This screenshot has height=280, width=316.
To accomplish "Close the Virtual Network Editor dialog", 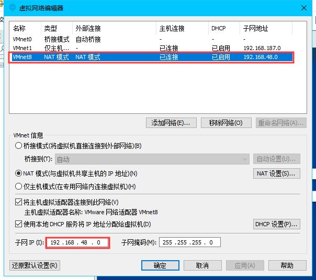I will coord(304,7).
